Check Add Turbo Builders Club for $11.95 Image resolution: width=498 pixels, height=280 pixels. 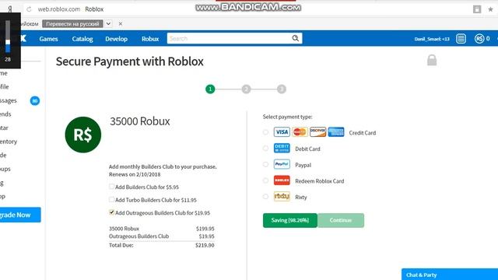pyautogui.click(x=111, y=200)
